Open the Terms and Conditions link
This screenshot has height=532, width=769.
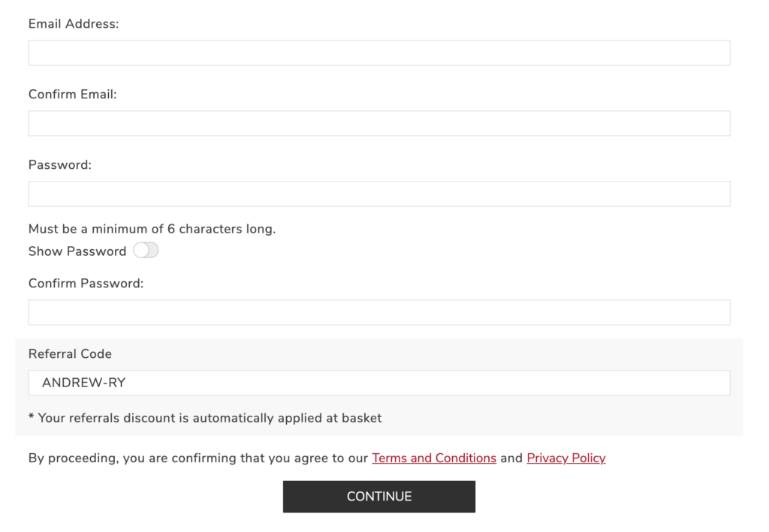tap(434, 458)
